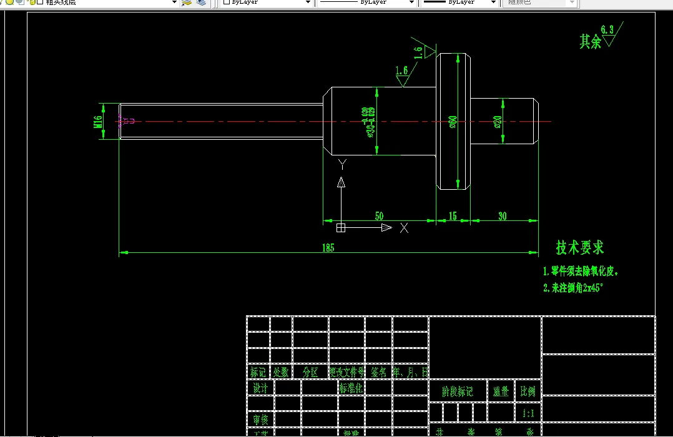
Task: Toggle the freeze sun icon of current layer
Action: coord(9,2)
